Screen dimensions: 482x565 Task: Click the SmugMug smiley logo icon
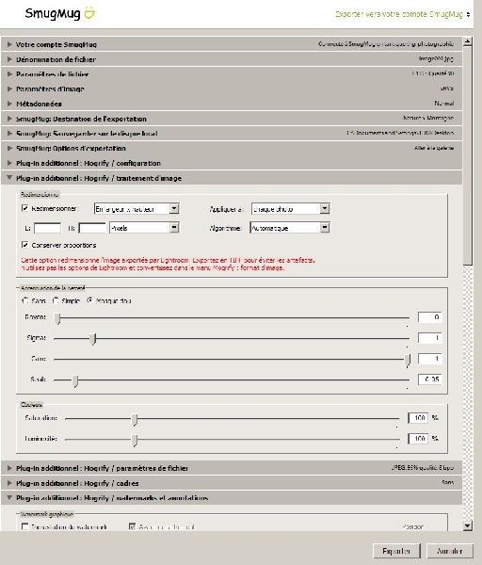point(89,12)
